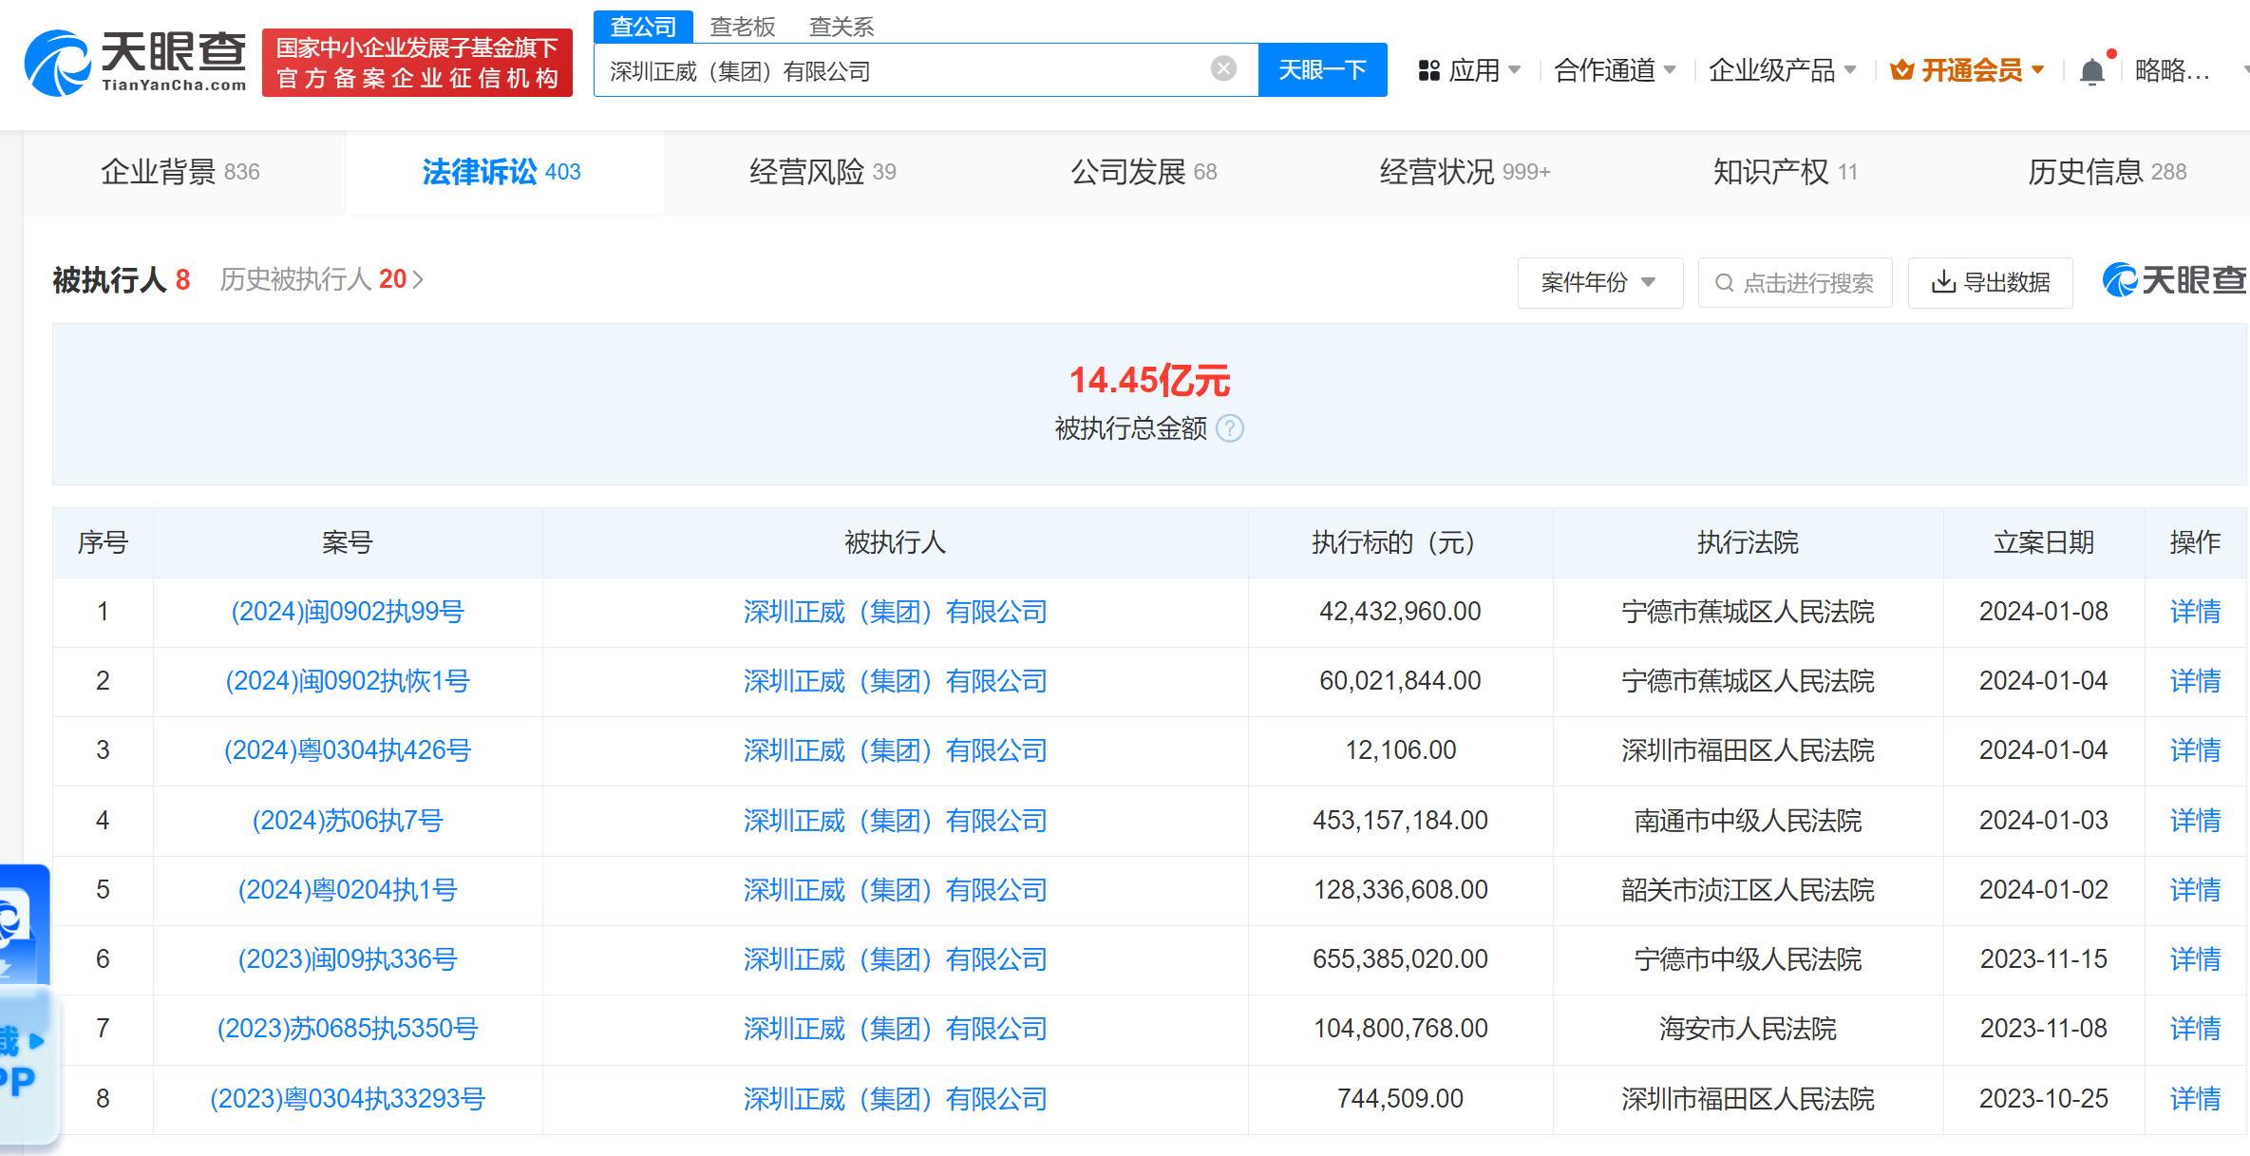Switch to 查关系 search tab

click(841, 27)
